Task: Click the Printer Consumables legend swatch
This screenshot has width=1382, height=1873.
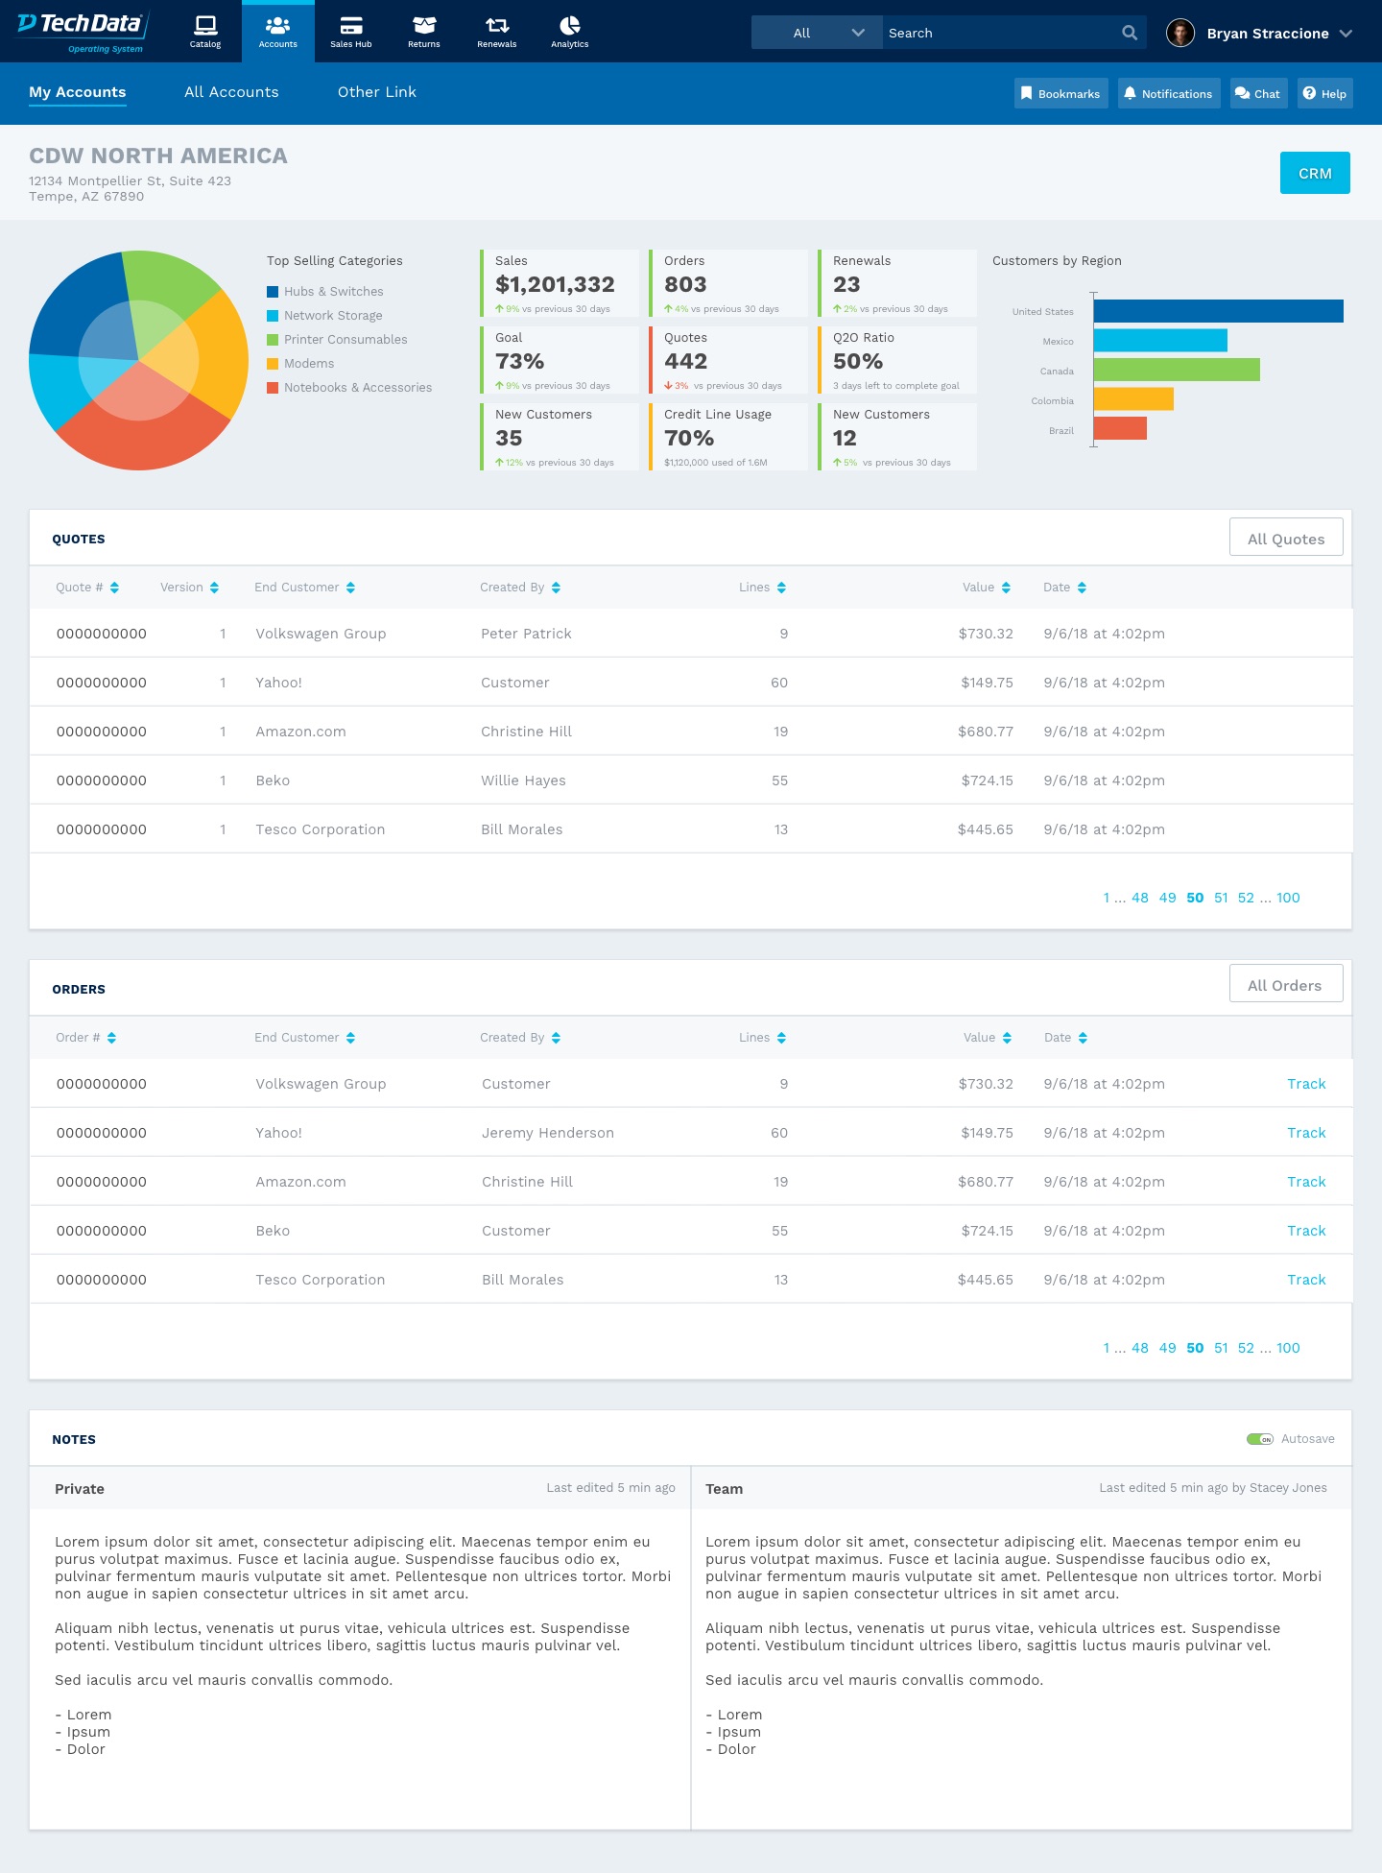Action: pos(273,340)
